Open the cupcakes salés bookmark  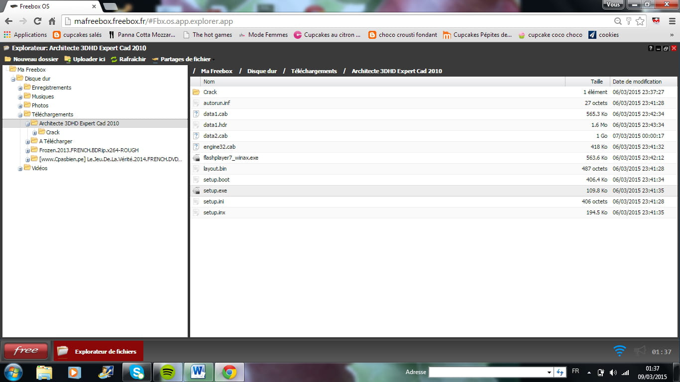coord(77,35)
